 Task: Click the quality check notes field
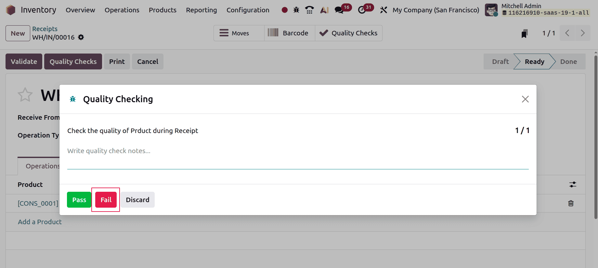click(x=298, y=157)
